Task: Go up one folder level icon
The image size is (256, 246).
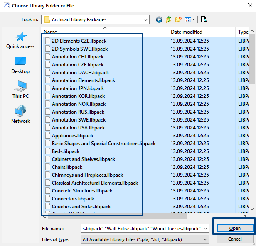Action: click(168, 20)
